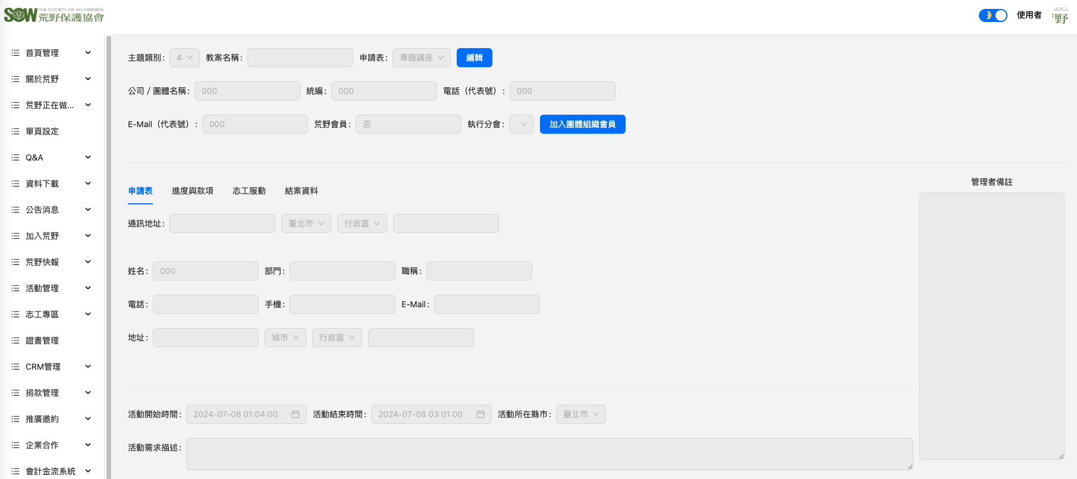Screen dimensions: 1077x479
Task: Open the 申請表 專題講座 dropdown
Action: pos(421,58)
